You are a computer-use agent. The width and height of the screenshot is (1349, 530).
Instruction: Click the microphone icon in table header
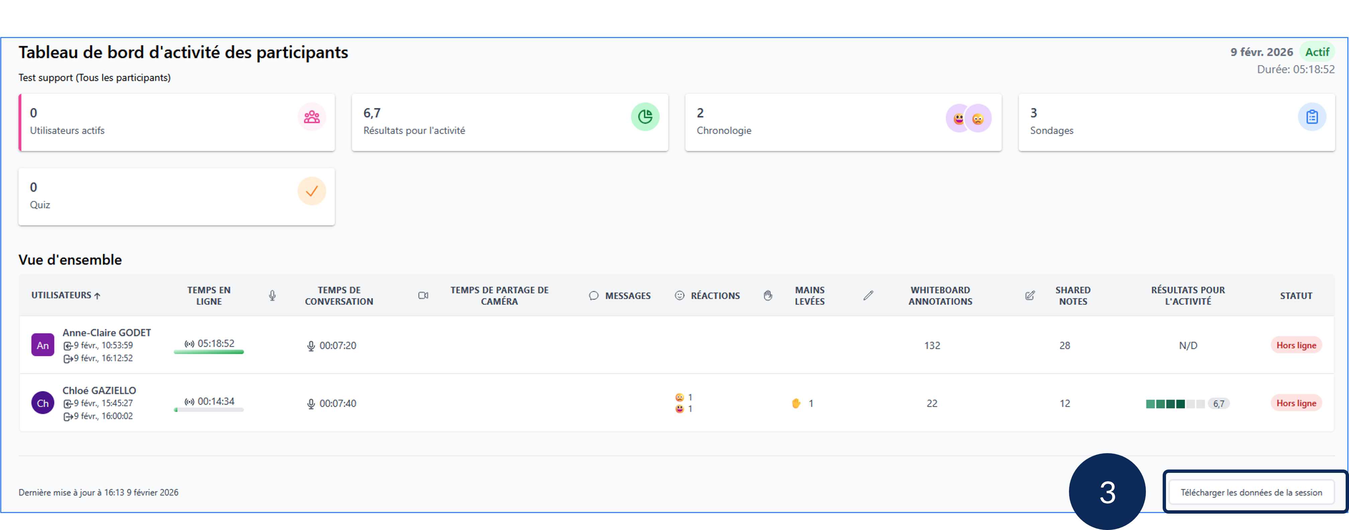tap(272, 296)
